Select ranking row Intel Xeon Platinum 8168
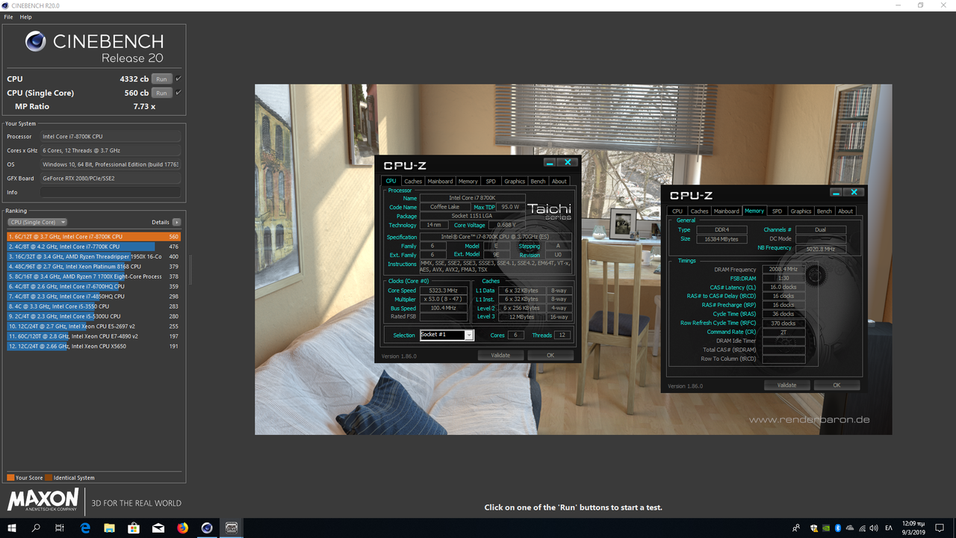Image resolution: width=956 pixels, height=538 pixels. (x=95, y=266)
